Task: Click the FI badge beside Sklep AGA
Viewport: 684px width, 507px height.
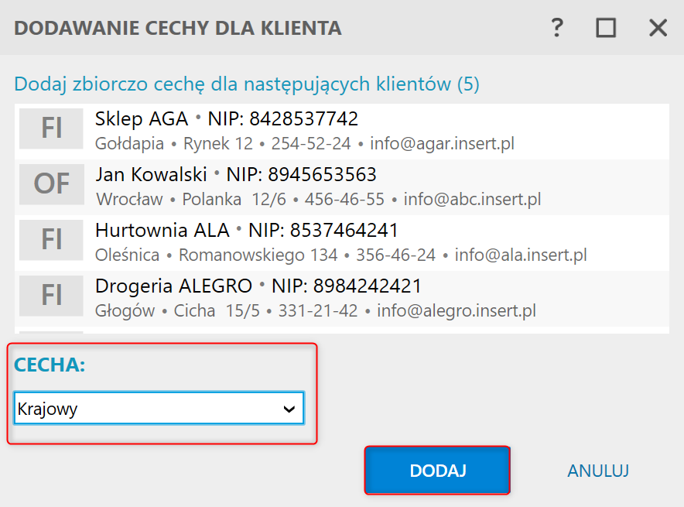Action: [x=51, y=128]
